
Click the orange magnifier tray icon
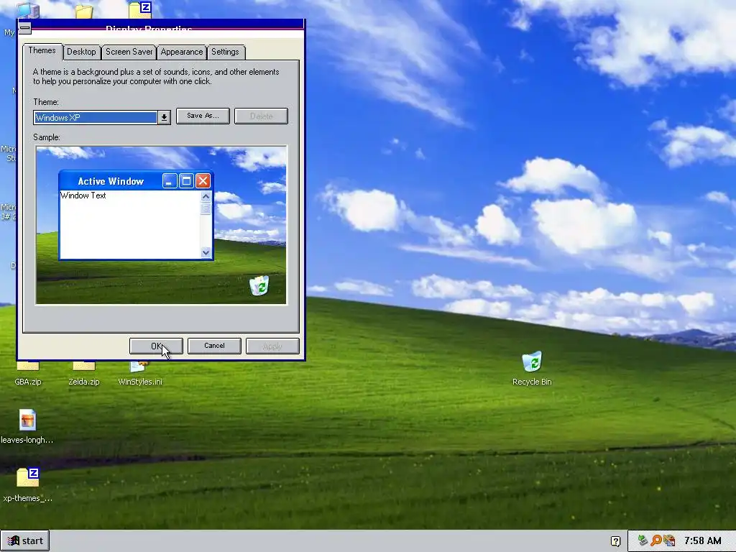point(655,540)
